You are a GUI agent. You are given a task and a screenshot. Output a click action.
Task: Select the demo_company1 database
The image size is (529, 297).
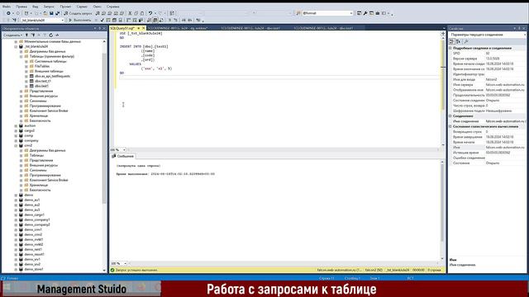[x=37, y=219]
